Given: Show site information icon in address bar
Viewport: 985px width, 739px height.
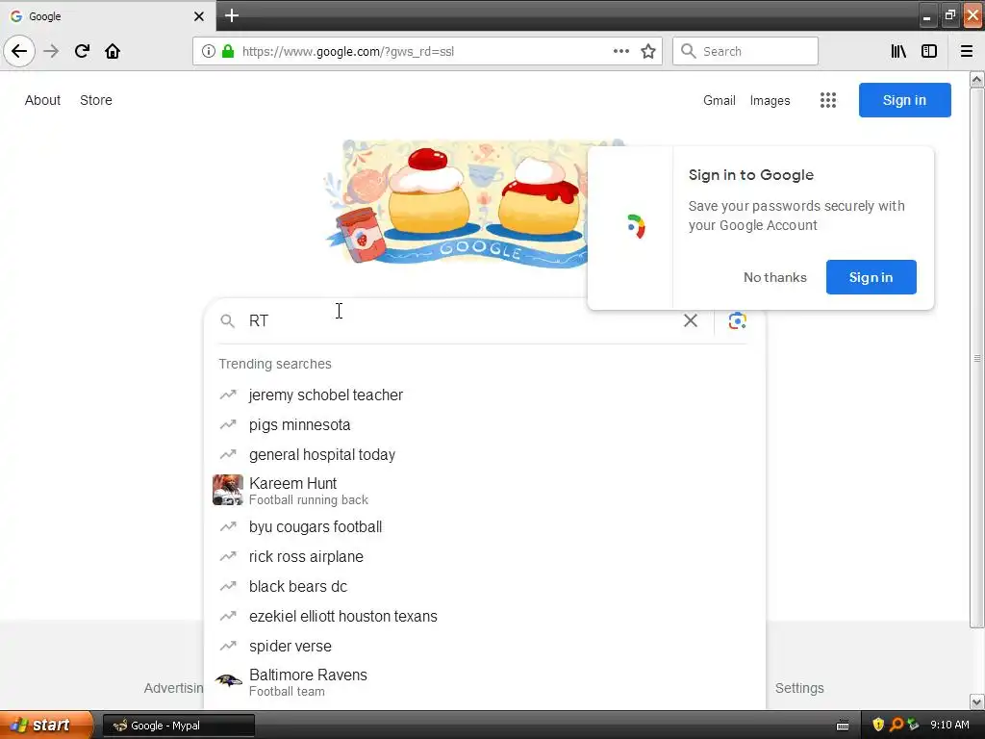Looking at the screenshot, I should 209,51.
